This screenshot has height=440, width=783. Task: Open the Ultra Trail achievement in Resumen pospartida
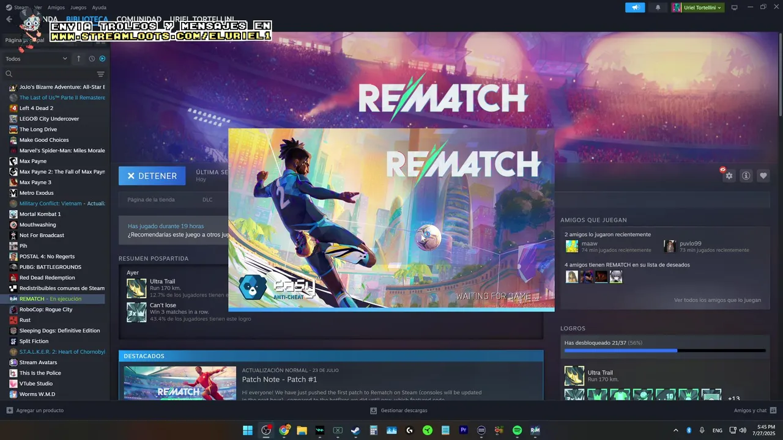click(x=136, y=288)
